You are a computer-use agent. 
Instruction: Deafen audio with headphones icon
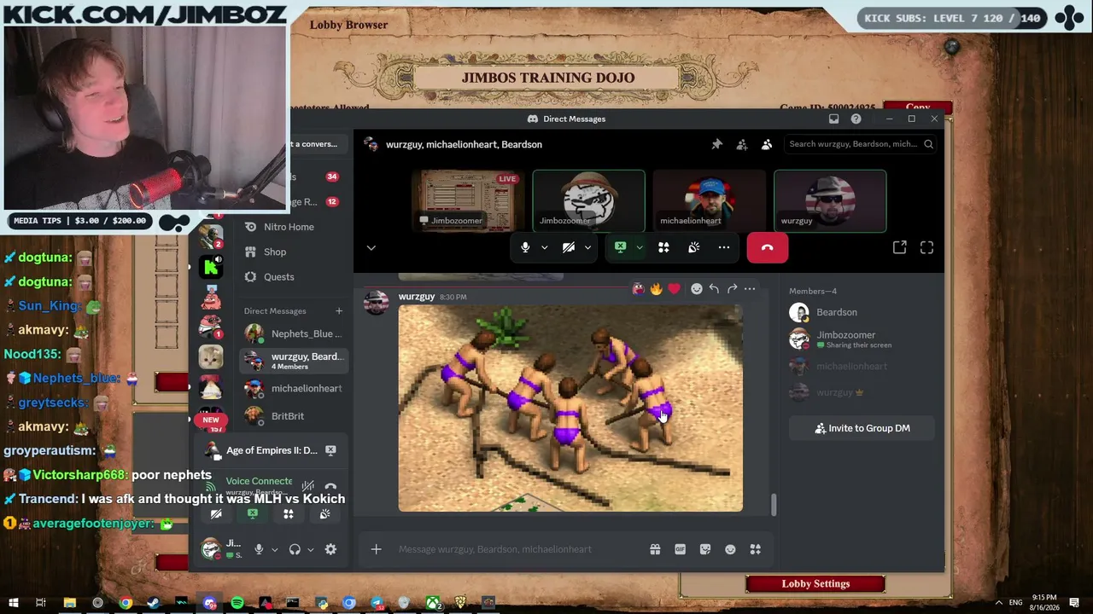(295, 549)
